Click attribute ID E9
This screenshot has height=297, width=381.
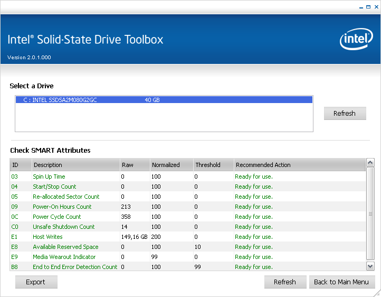tap(15, 257)
